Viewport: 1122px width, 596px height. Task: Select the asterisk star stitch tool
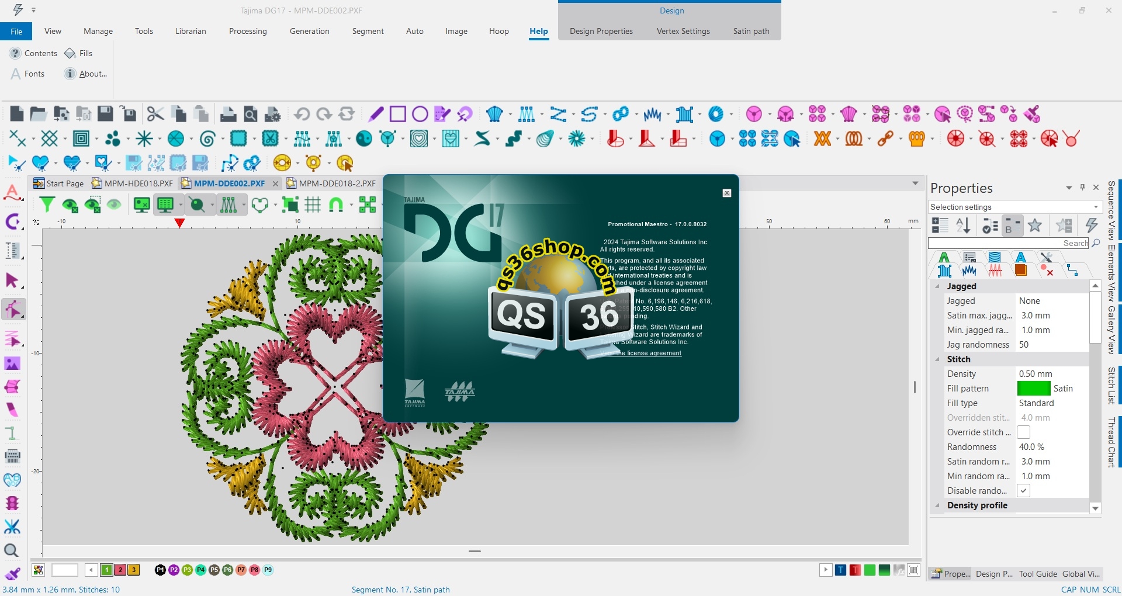coord(144,138)
